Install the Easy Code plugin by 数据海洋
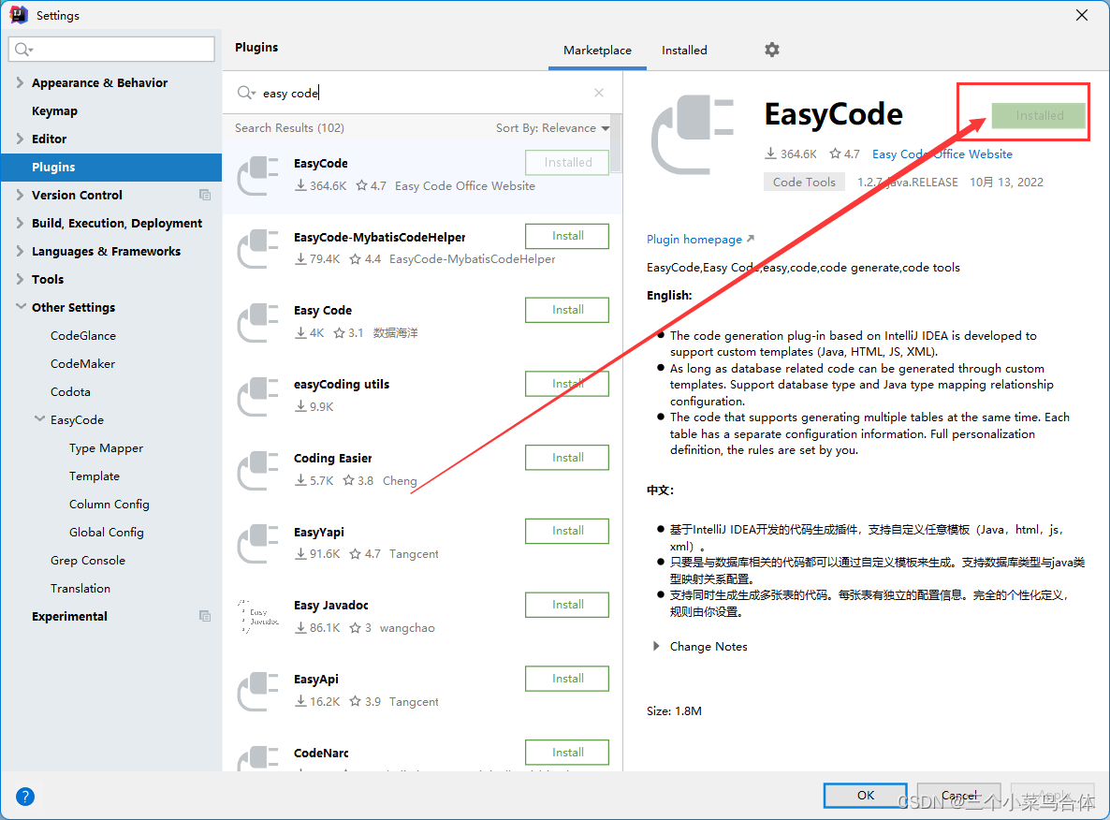 click(x=567, y=310)
